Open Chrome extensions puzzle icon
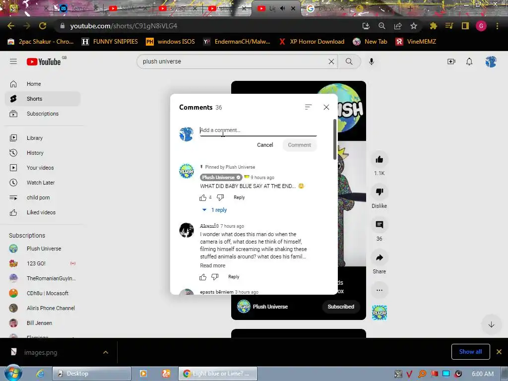 point(433,26)
